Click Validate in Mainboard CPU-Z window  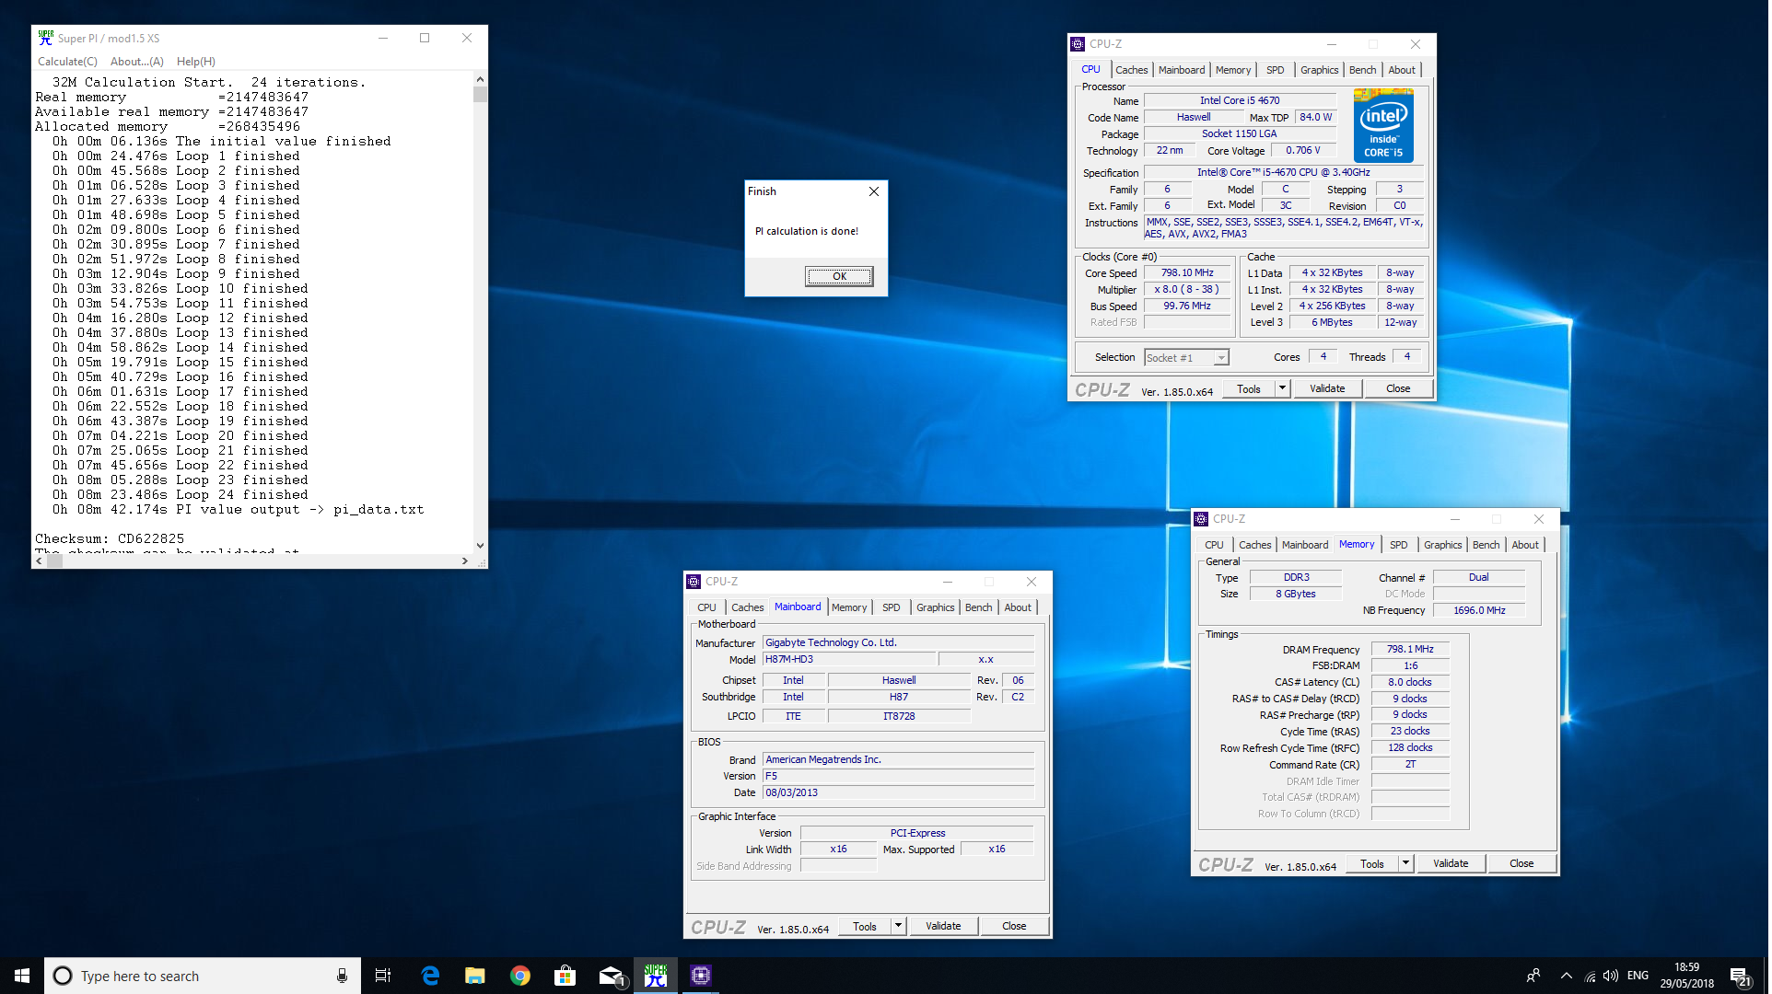(x=943, y=927)
